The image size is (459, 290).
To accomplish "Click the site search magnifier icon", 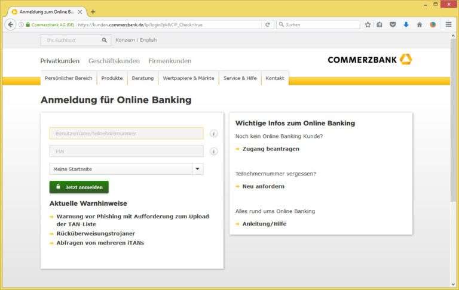I will [104, 40].
